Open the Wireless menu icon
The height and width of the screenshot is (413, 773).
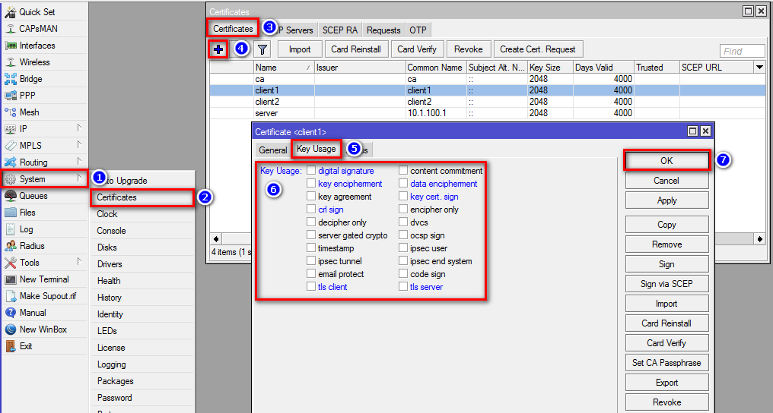tap(11, 62)
